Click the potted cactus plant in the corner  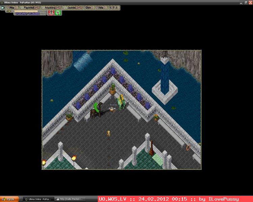pos(113,89)
